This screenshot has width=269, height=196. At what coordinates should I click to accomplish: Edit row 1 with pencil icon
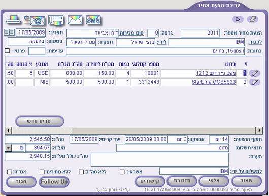tap(255, 73)
